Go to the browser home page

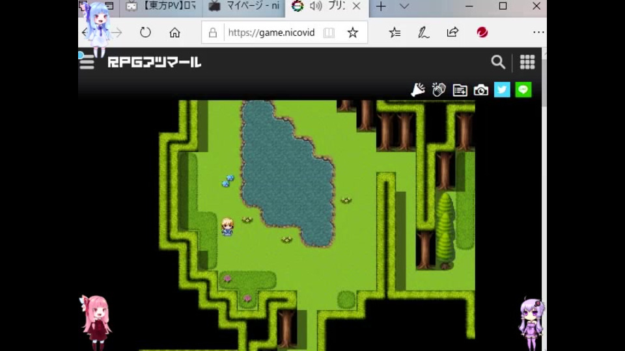point(174,32)
